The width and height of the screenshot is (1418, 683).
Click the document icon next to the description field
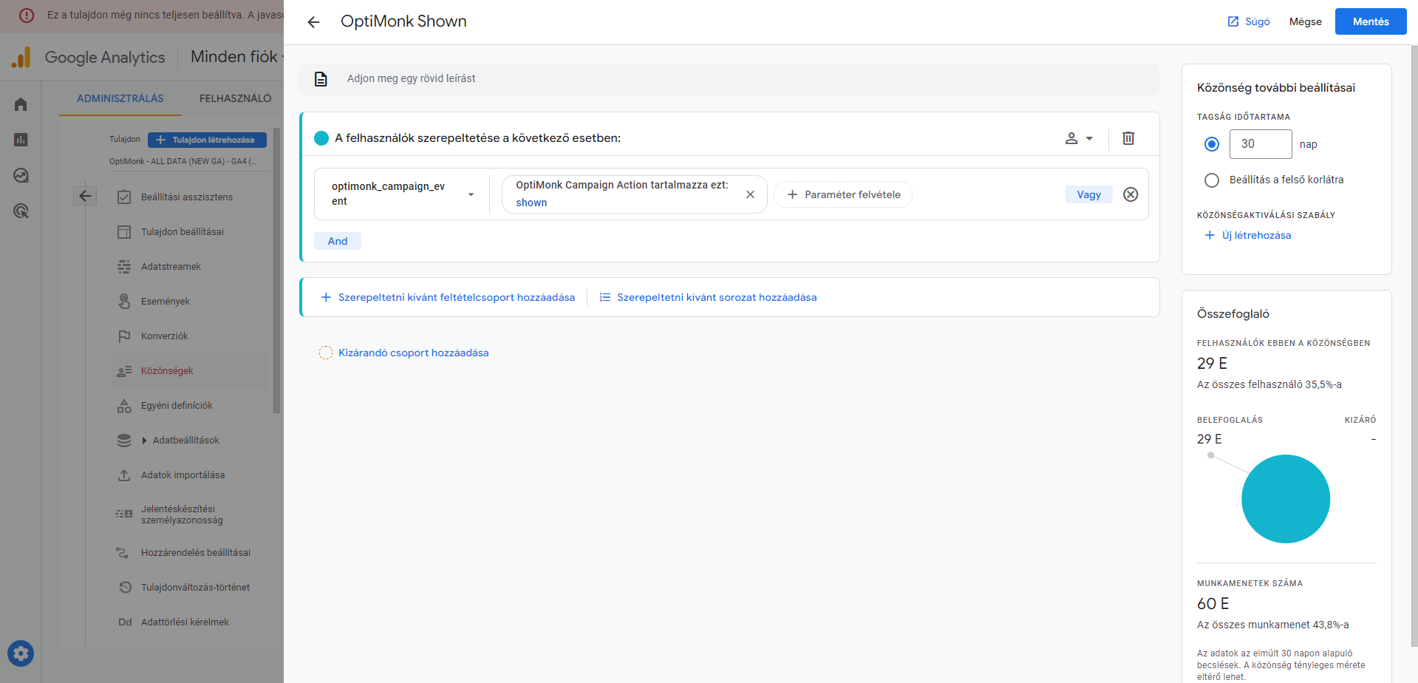point(321,79)
